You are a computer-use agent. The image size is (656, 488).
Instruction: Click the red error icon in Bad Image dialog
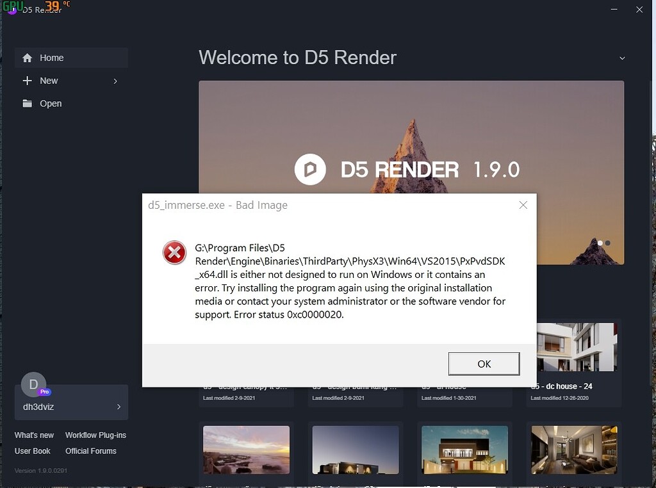coord(174,253)
